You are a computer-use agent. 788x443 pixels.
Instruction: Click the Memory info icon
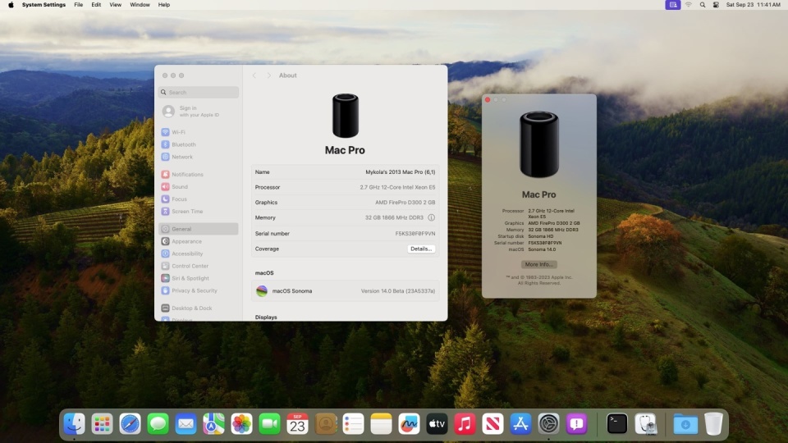pyautogui.click(x=431, y=217)
